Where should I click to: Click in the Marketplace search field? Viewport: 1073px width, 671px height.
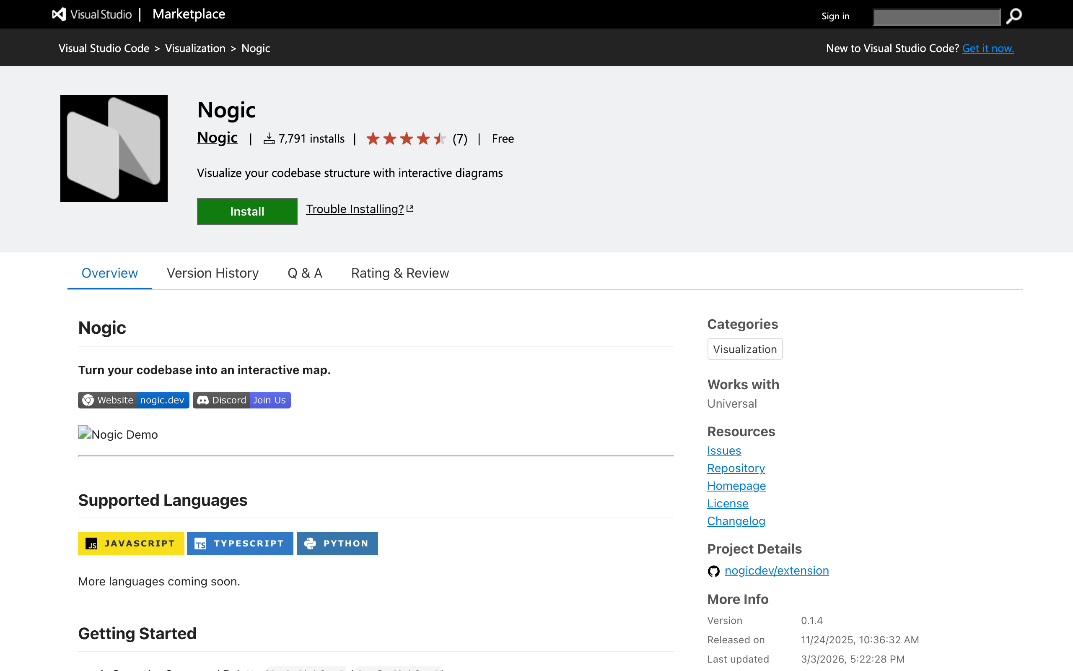pos(936,17)
